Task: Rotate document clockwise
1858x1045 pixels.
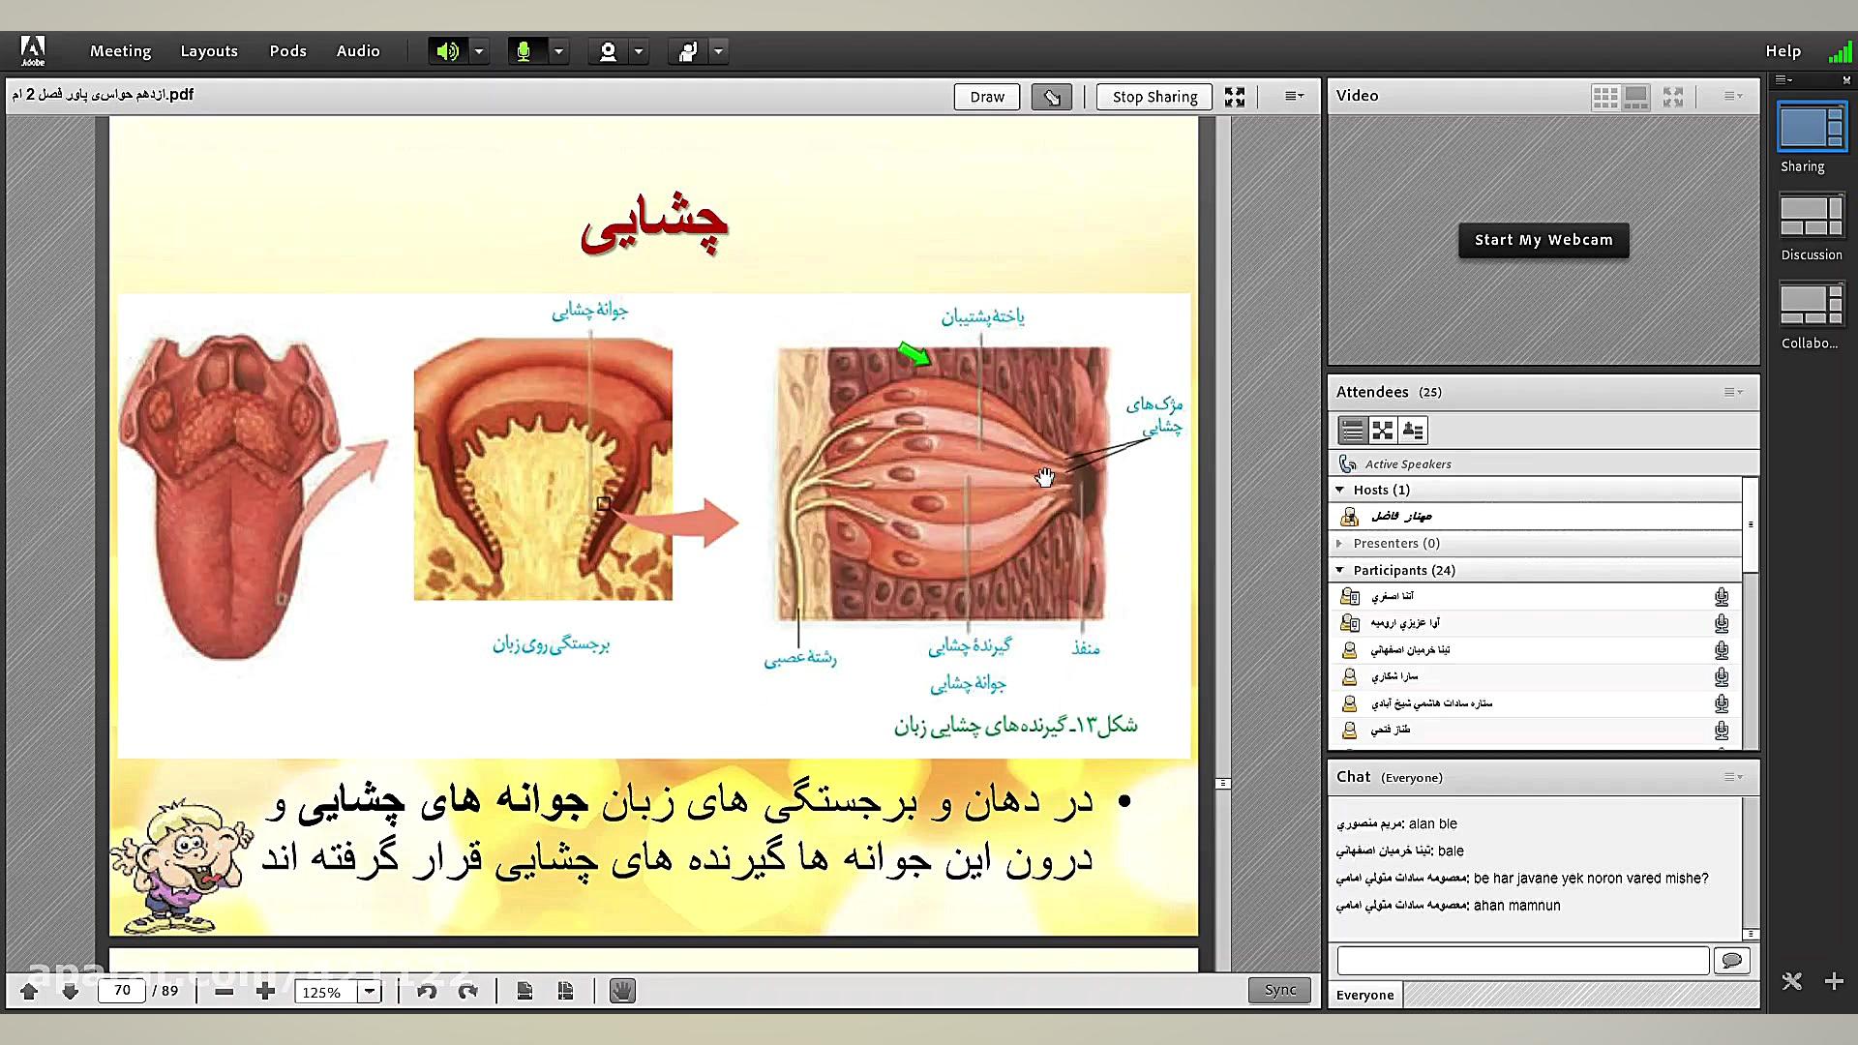Action: click(468, 991)
